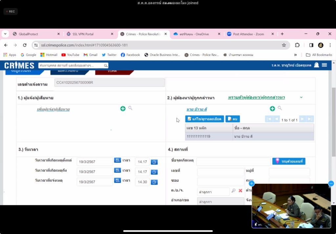Click red X to clear ลำลูกกา field
The width and height of the screenshot is (336, 234).
click(x=241, y=191)
